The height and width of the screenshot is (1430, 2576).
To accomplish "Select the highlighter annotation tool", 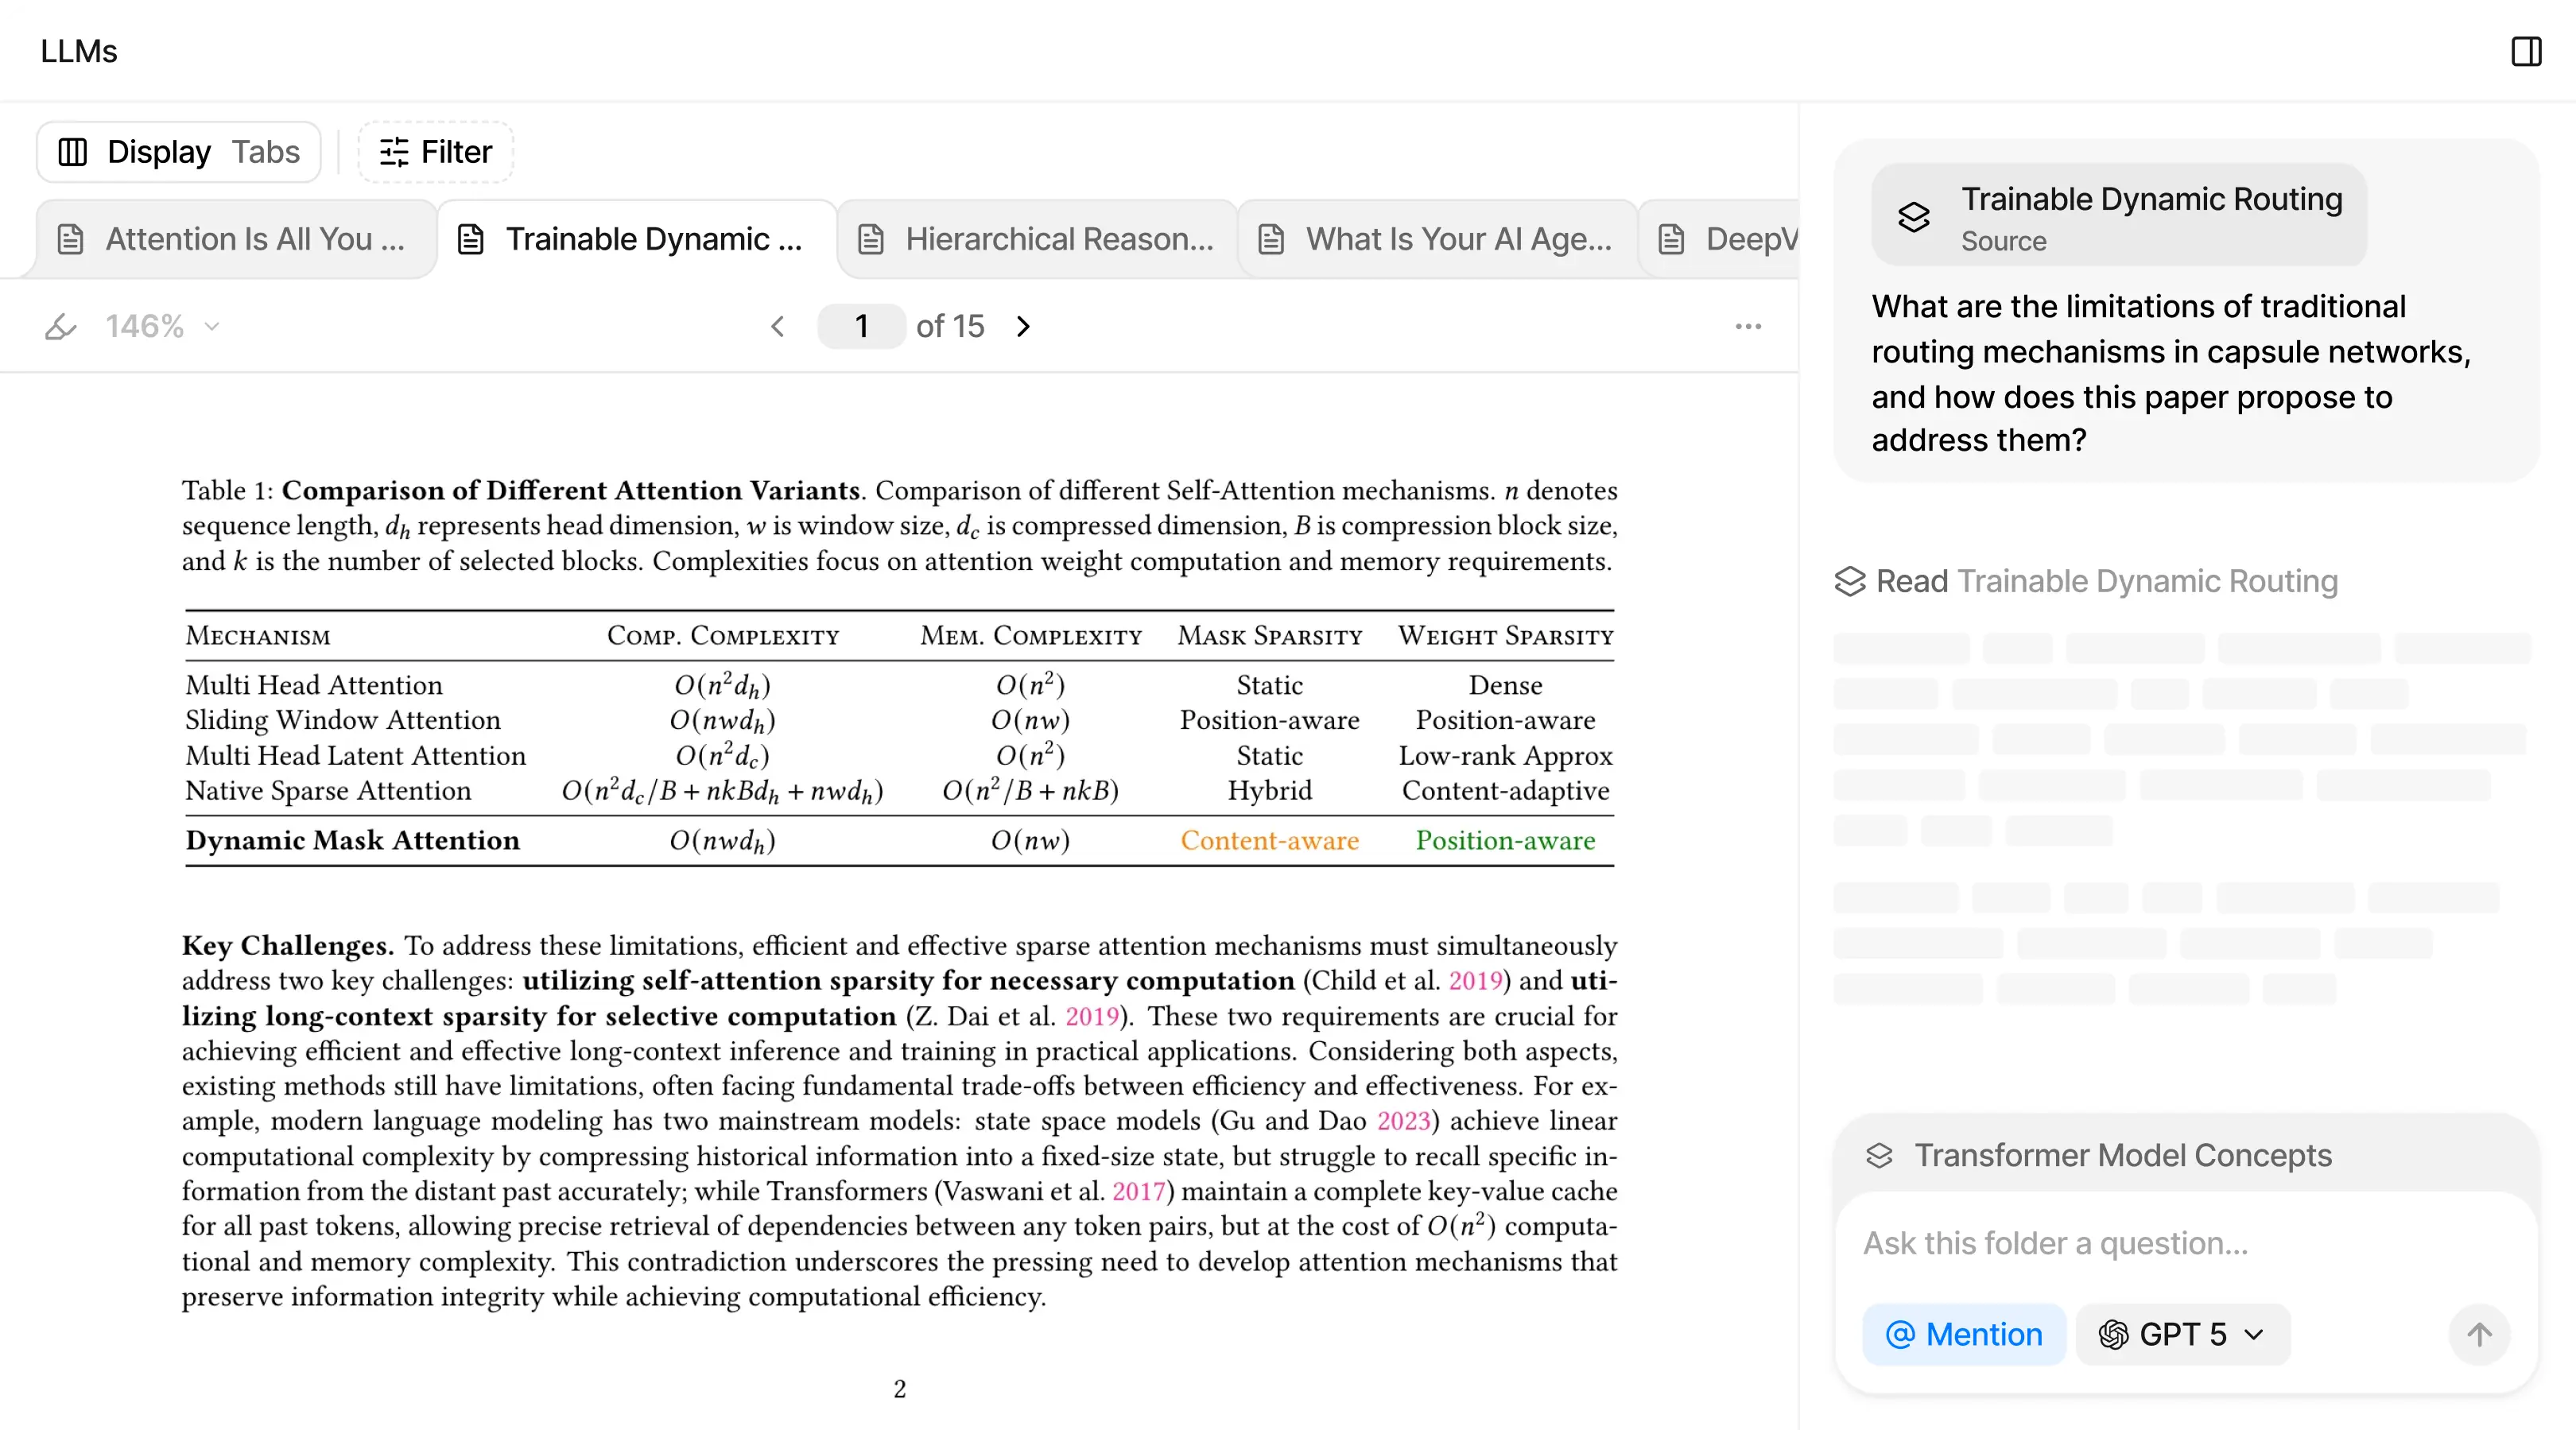I will 62,325.
